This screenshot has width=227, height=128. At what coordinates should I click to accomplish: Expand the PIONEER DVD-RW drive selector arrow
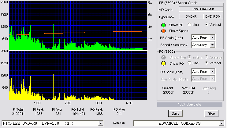pyautogui.click(x=101, y=123)
